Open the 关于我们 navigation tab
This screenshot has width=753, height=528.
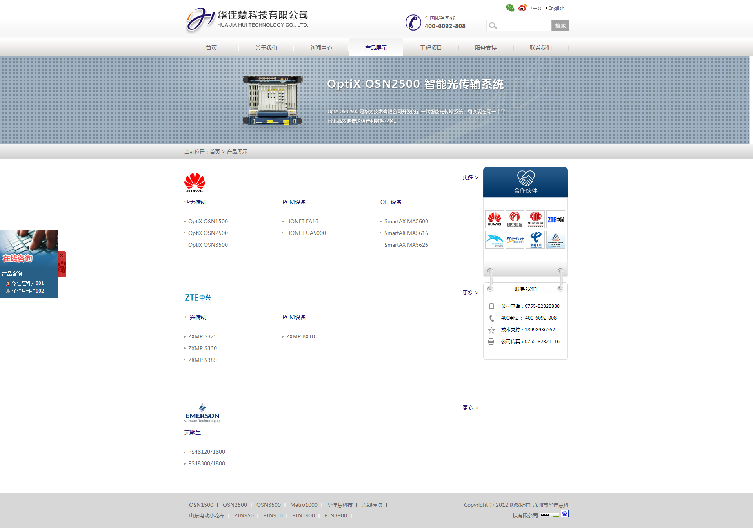tap(266, 48)
